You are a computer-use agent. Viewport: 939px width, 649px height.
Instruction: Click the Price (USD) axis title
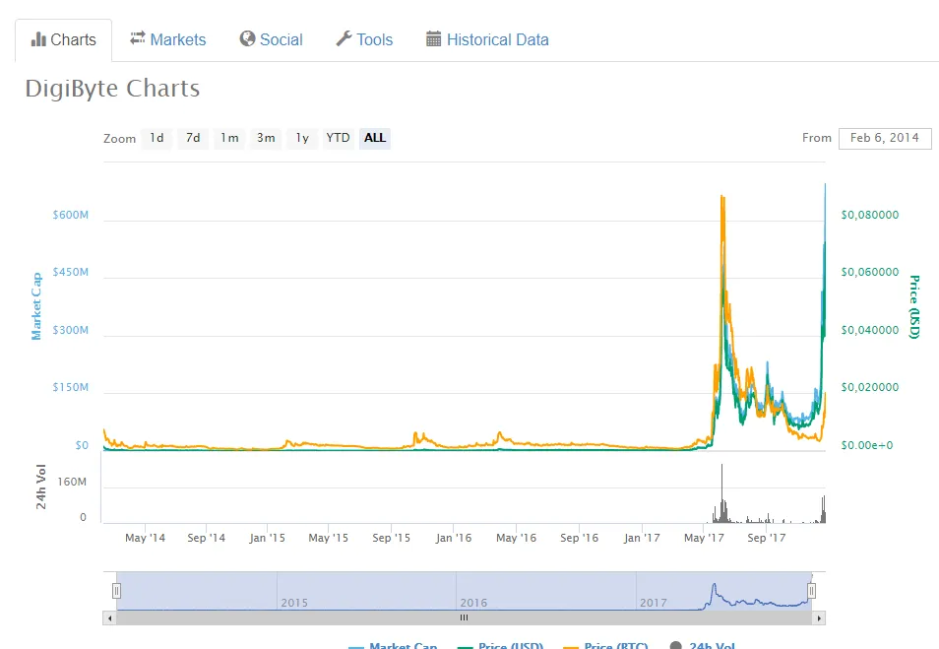pyautogui.click(x=913, y=307)
